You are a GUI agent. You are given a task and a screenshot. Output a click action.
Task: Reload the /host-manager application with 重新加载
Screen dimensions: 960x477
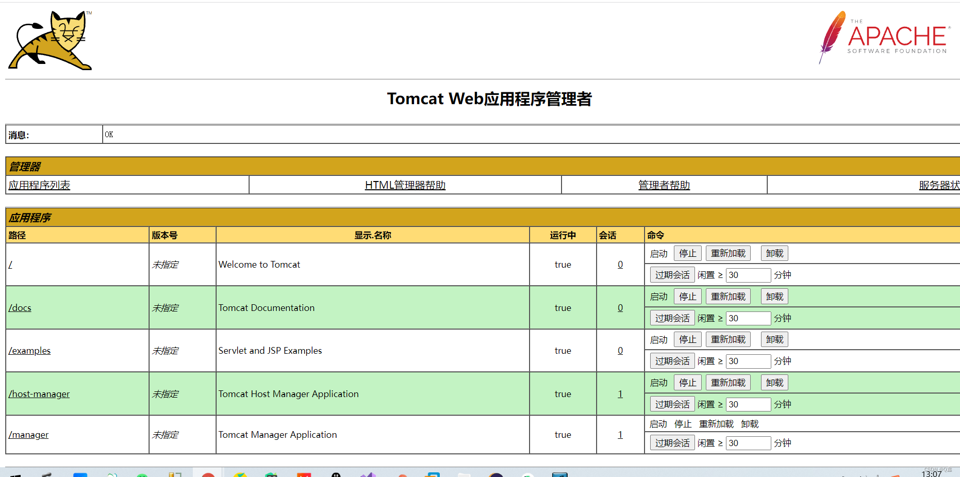coord(728,383)
